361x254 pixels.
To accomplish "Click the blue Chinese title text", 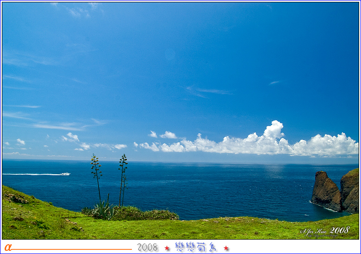I will [196, 247].
